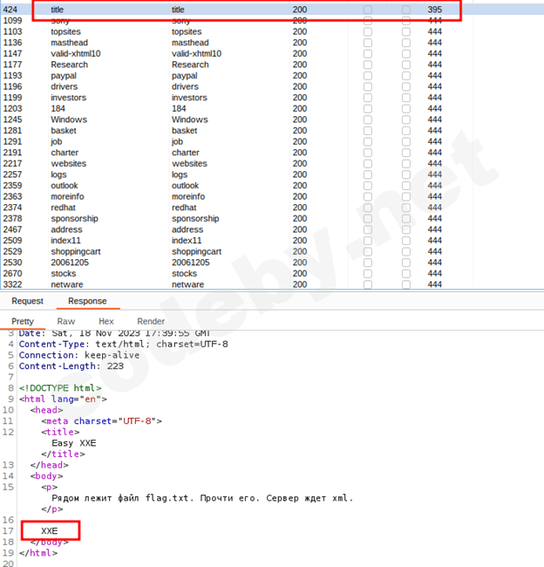Open the Hex view tab
The height and width of the screenshot is (567, 544).
click(x=106, y=321)
